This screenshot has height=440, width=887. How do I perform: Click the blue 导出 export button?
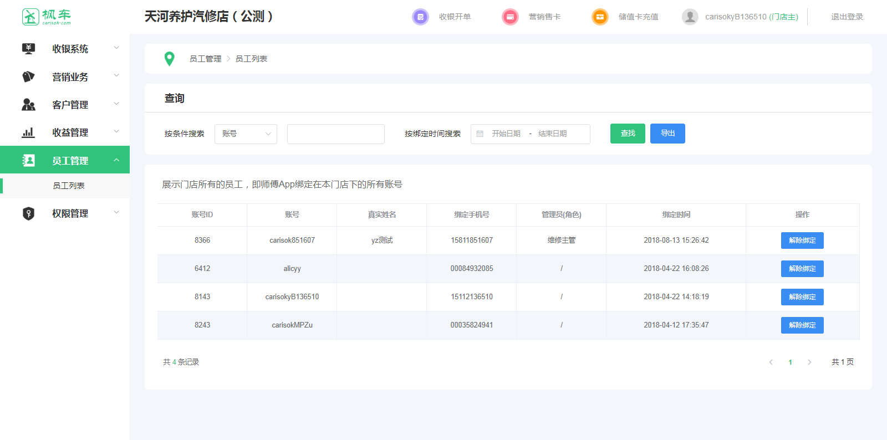point(667,134)
